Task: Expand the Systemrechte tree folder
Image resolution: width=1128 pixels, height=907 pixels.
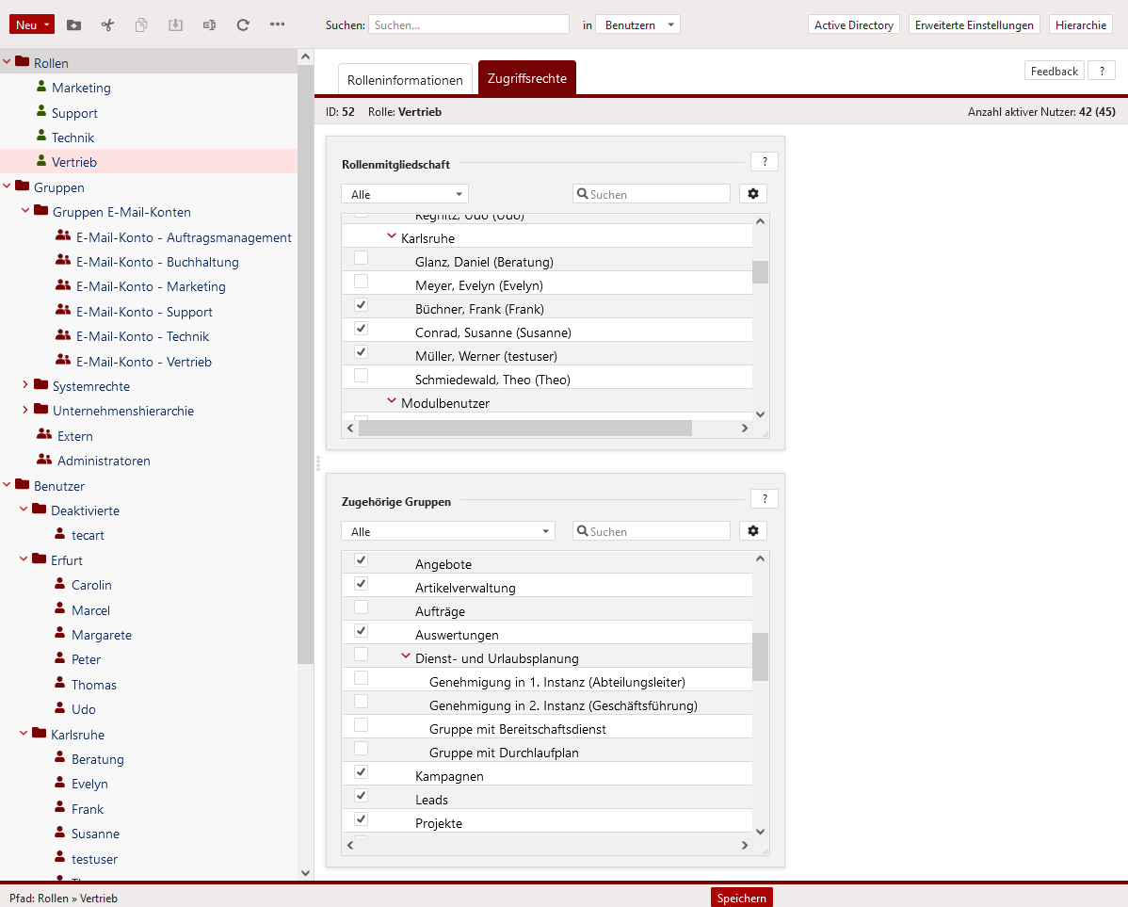Action: 25,385
